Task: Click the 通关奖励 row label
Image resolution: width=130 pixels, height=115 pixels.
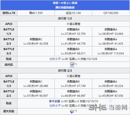Action: click(x=9, y=111)
